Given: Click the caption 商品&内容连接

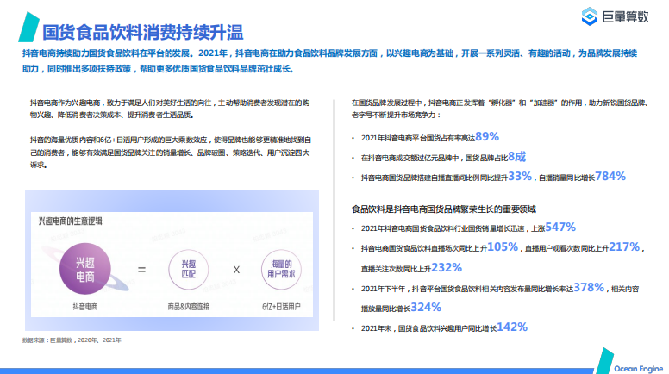Looking at the screenshot, I should [x=188, y=306].
